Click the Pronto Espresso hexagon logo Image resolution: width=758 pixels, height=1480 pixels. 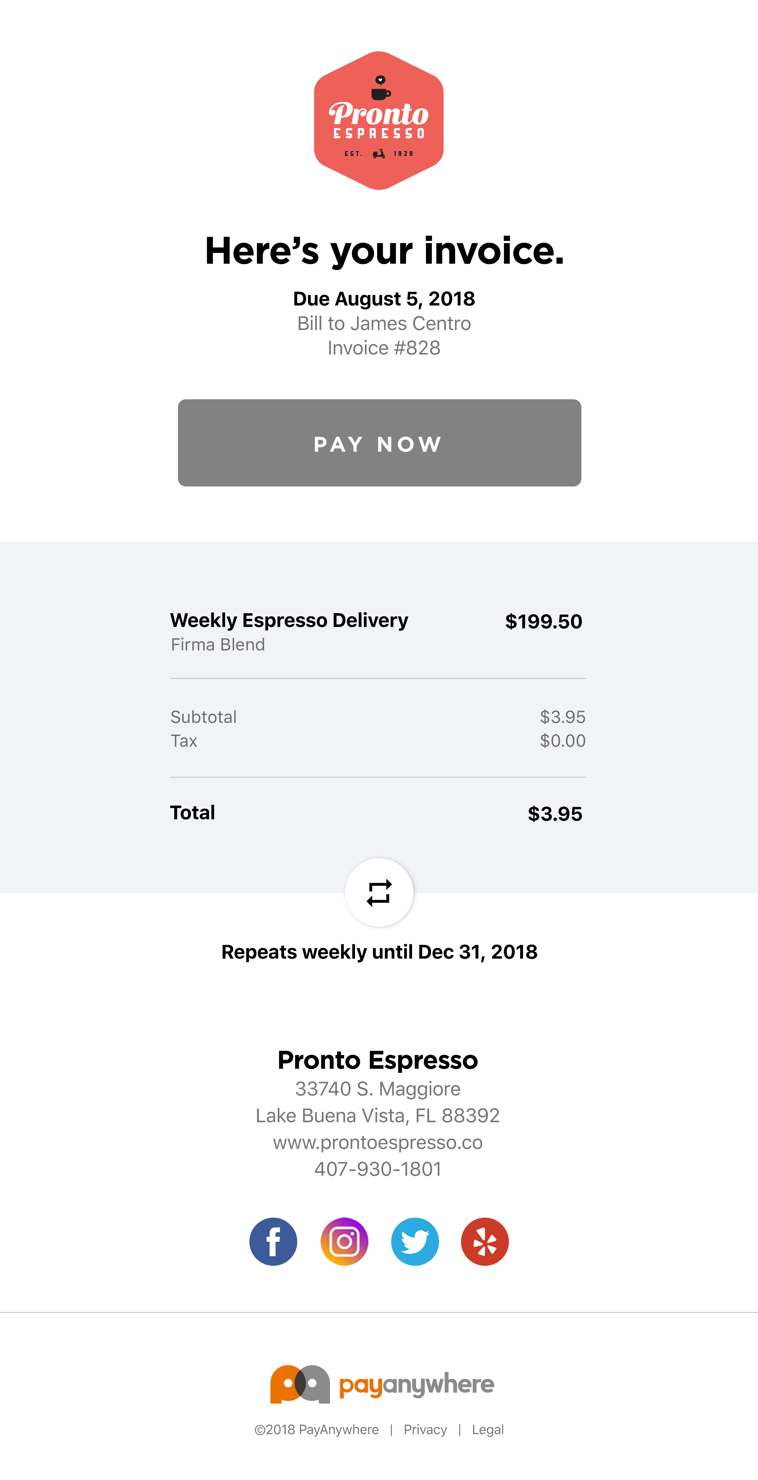click(379, 121)
